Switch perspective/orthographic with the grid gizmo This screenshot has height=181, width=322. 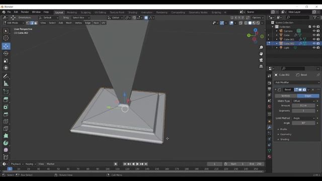(x=261, y=66)
